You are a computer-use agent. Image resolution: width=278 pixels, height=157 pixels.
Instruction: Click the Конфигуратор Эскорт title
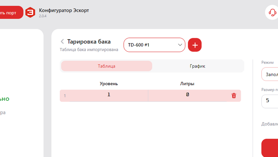(64, 10)
